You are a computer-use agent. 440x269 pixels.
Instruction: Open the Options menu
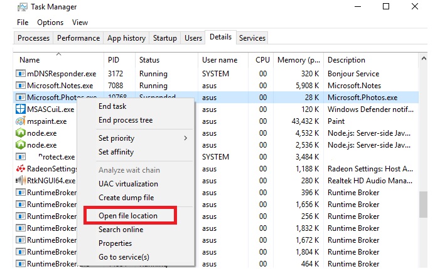pos(50,23)
